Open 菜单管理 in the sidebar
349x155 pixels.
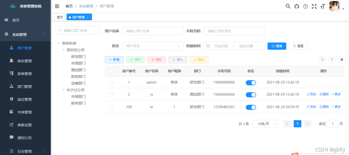pyautogui.click(x=25, y=74)
